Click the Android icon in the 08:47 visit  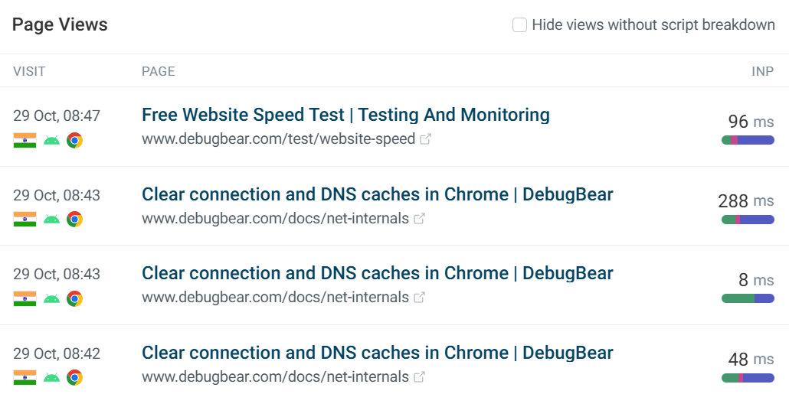51,140
